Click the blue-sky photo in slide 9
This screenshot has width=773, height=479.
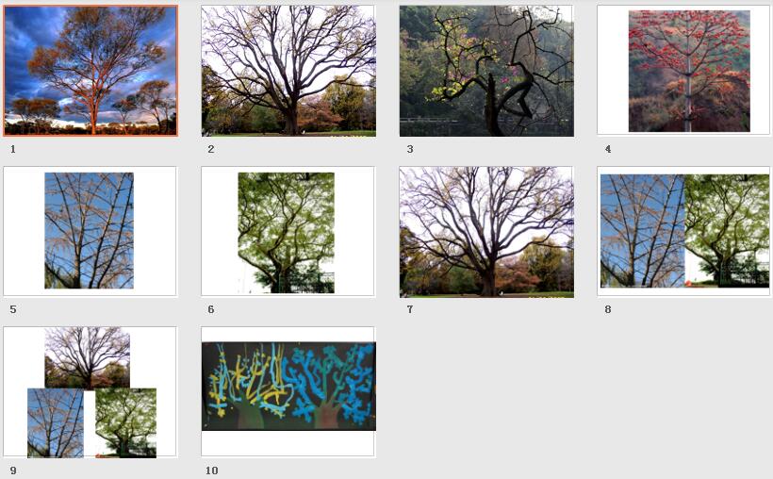[x=56, y=422]
